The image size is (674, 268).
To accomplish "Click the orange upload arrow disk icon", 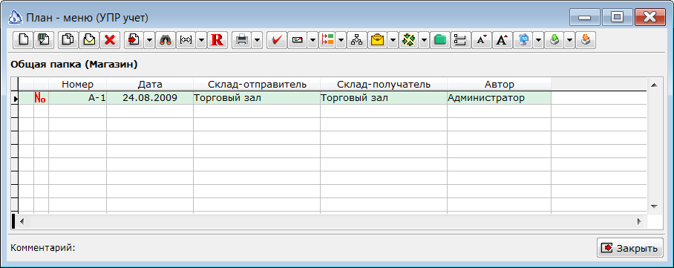I will 585,40.
